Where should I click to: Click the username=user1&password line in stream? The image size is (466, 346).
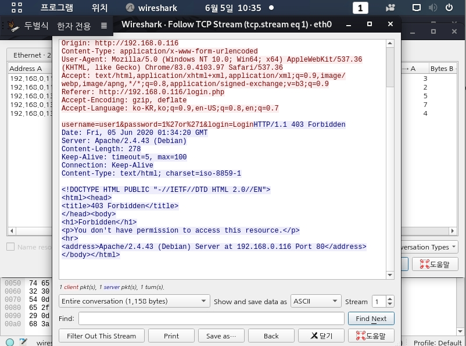pos(157,124)
